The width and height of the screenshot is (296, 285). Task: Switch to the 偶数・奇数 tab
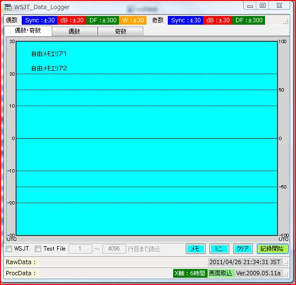[x=28, y=31]
